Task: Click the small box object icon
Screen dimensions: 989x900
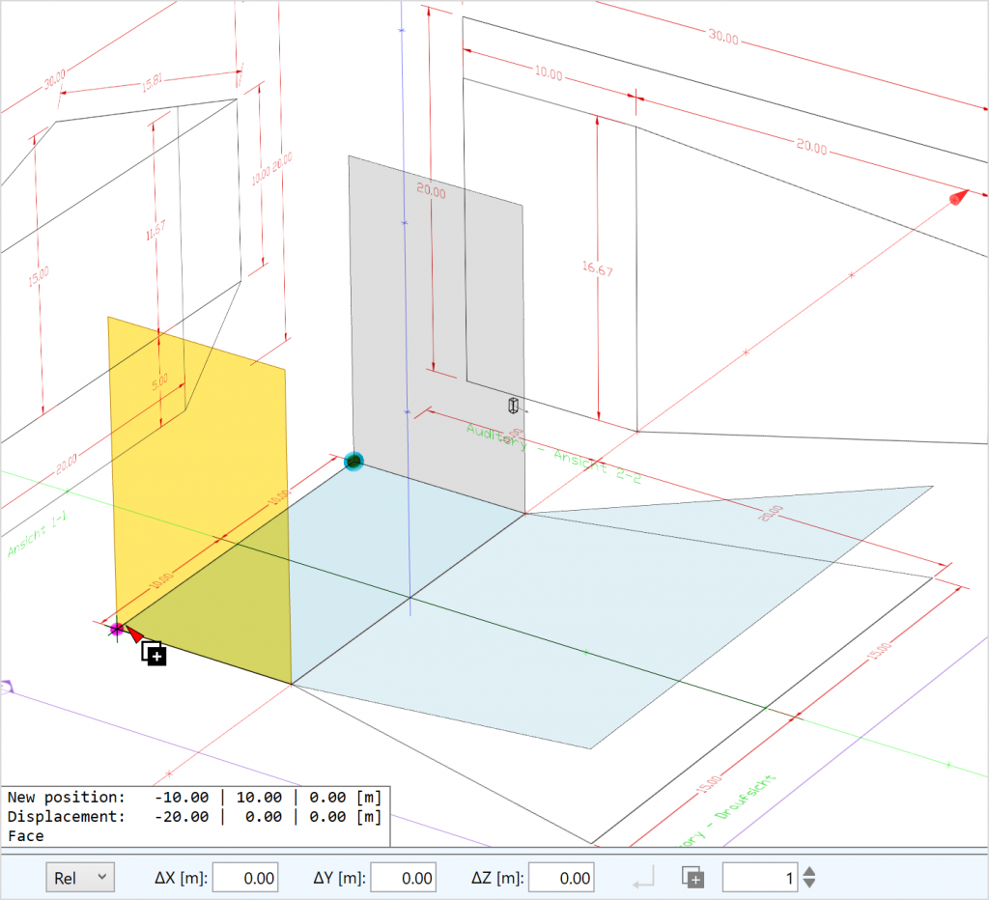Action: [514, 405]
